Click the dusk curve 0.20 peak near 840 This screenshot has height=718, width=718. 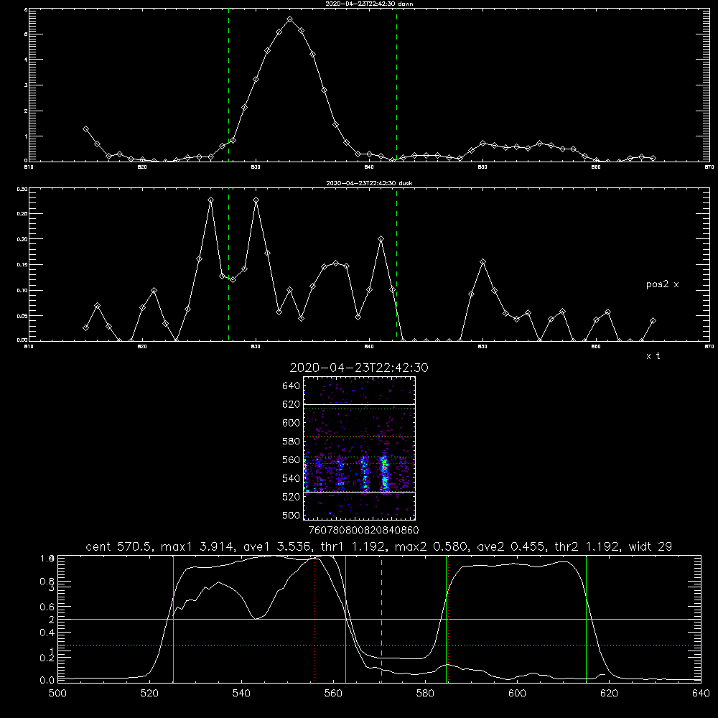(381, 239)
